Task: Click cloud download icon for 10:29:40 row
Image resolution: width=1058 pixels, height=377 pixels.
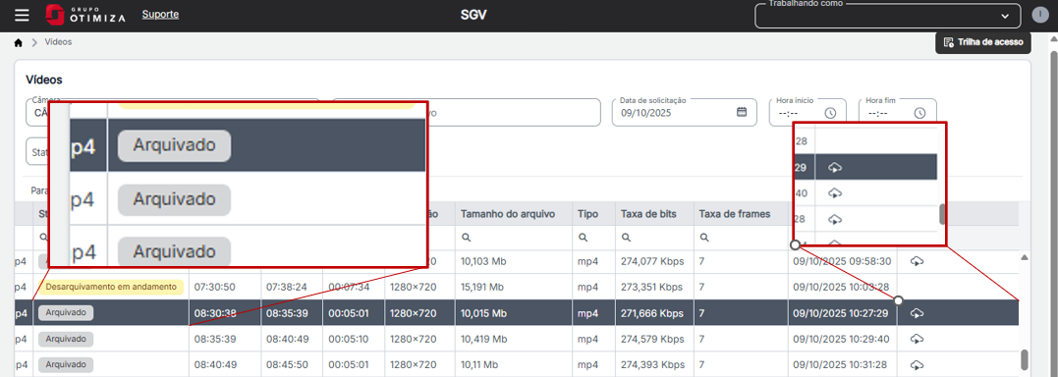Action: coord(917,339)
